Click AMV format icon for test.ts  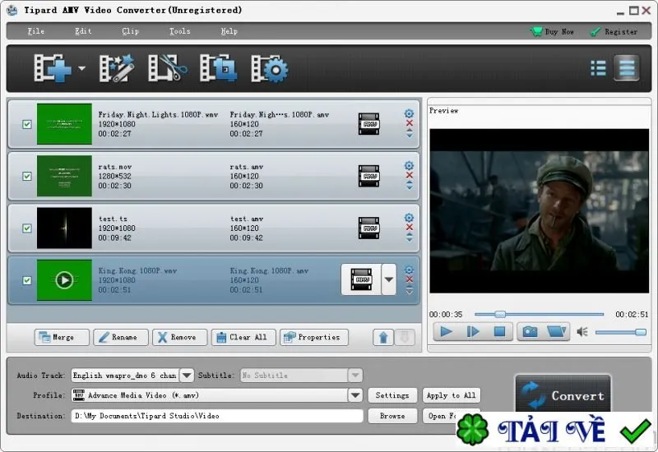(368, 228)
